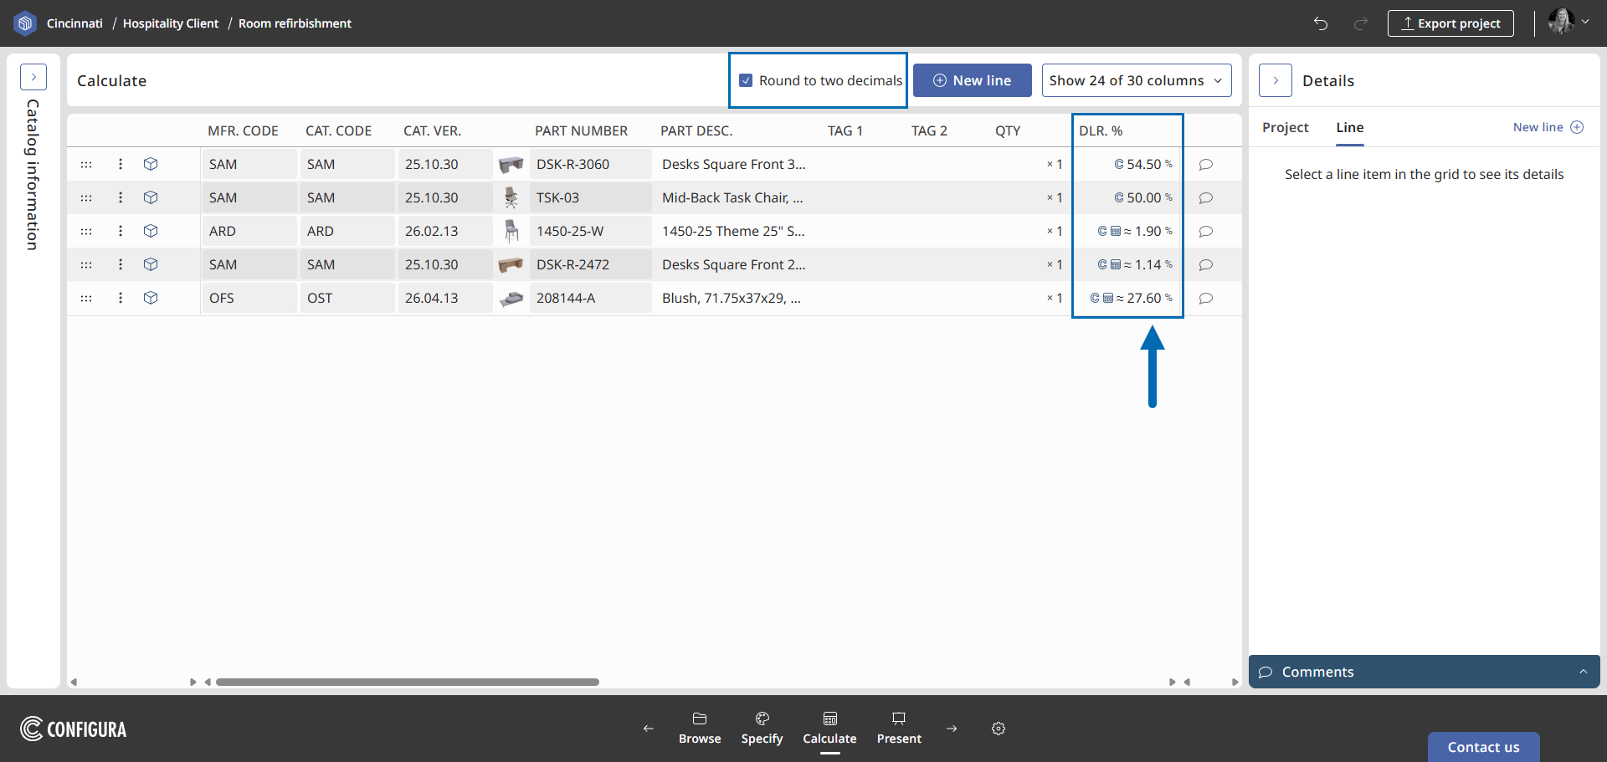Open Show 24 of 30 columns dropdown
Screen dimensions: 1607x762
tap(1137, 80)
